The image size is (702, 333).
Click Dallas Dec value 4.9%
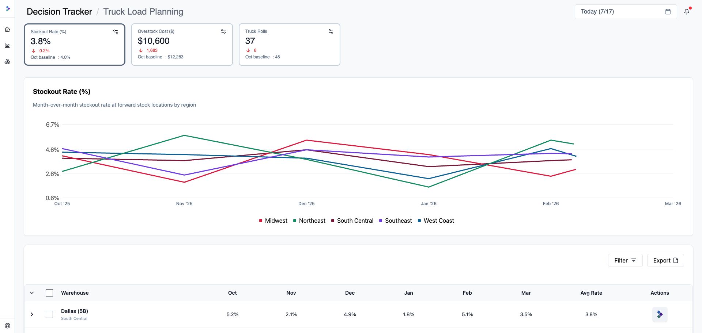(x=350, y=314)
